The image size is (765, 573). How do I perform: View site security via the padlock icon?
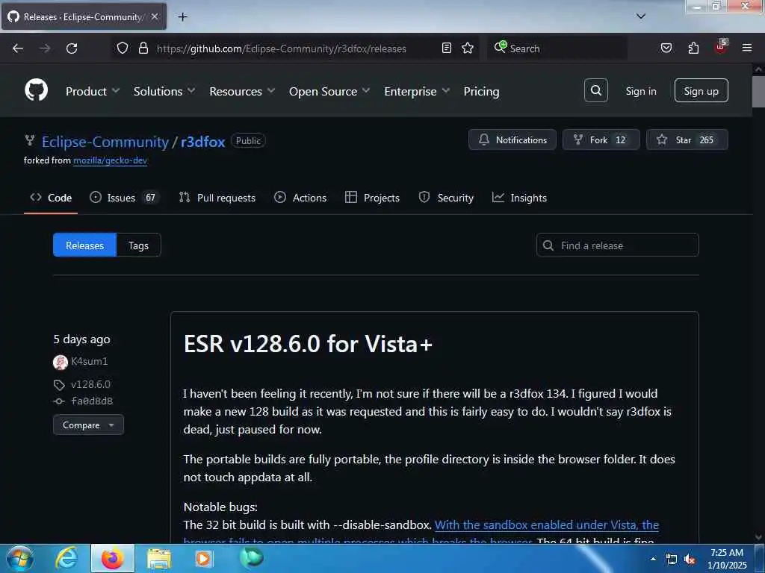click(143, 48)
